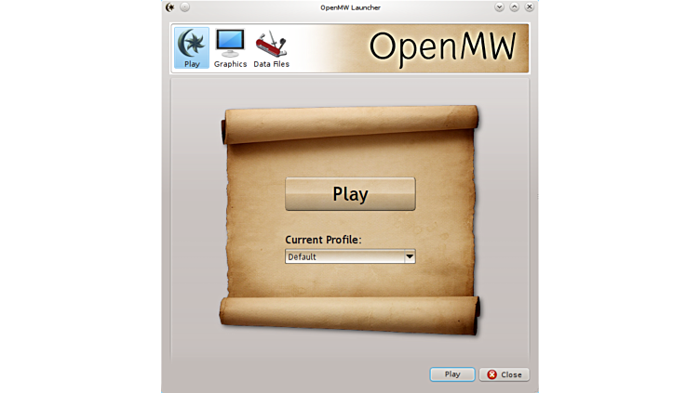The width and height of the screenshot is (700, 393).
Task: Click the window menu icon in title bar
Action: (169, 7)
